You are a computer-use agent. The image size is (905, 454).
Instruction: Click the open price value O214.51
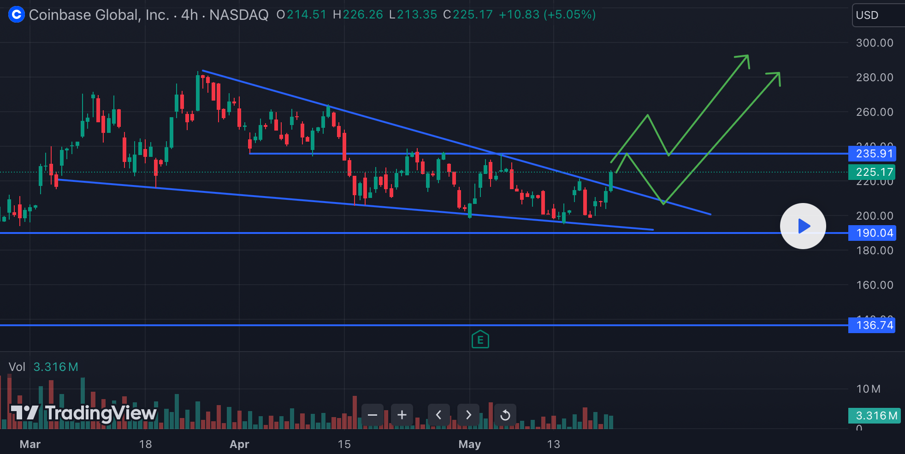pos(302,15)
